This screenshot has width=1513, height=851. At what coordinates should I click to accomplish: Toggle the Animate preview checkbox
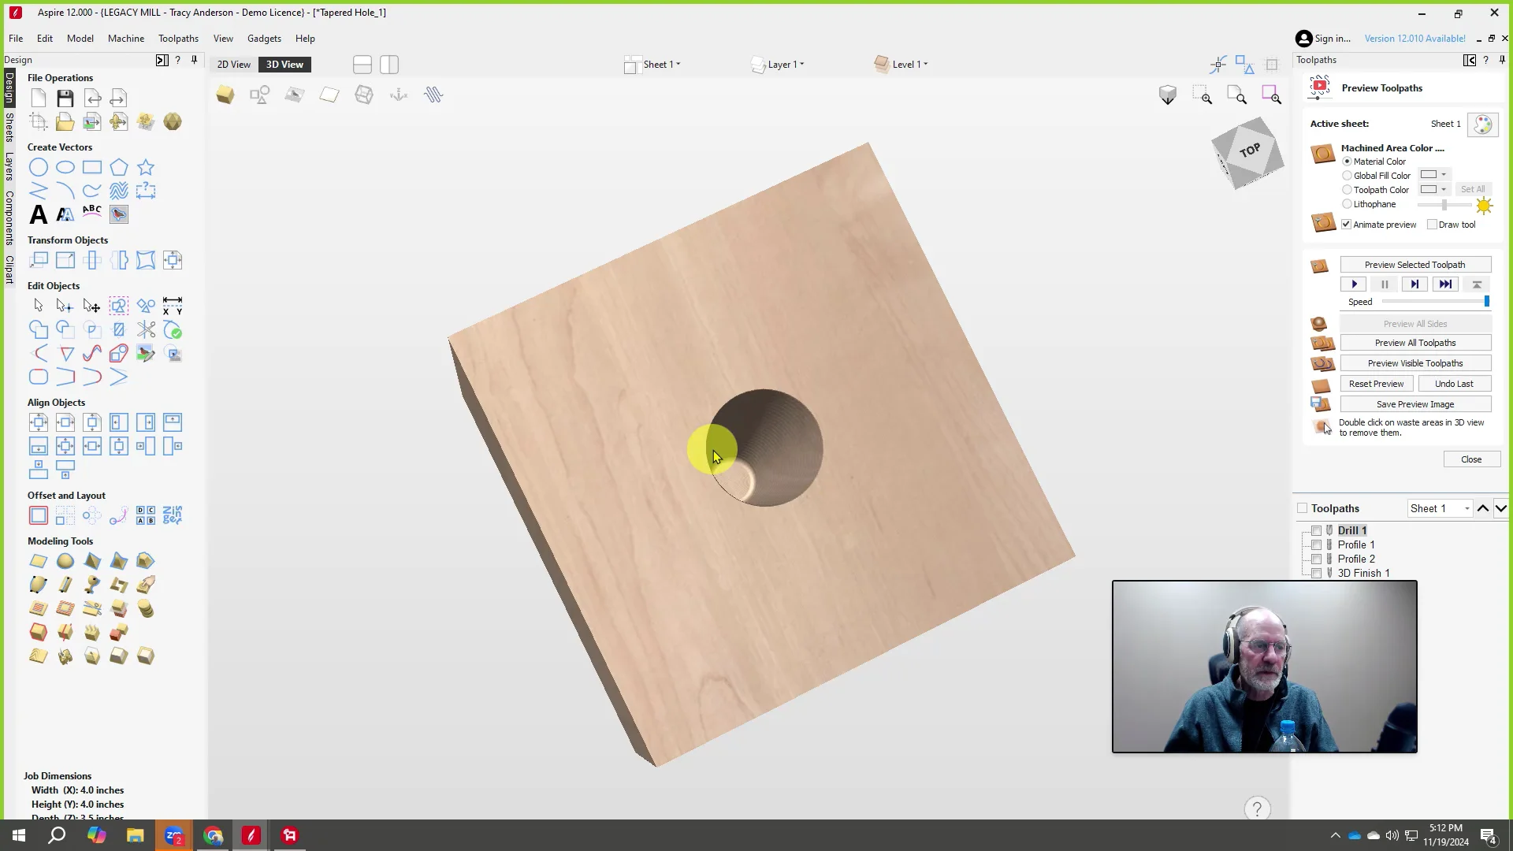click(x=1347, y=225)
